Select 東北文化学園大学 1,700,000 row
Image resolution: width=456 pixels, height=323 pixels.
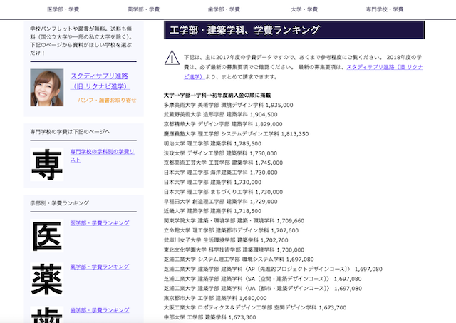point(234,250)
